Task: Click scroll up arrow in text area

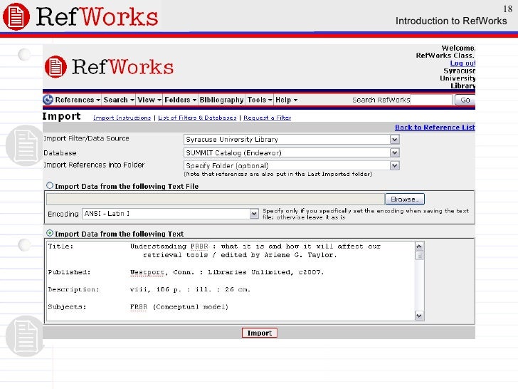Action: click(419, 247)
